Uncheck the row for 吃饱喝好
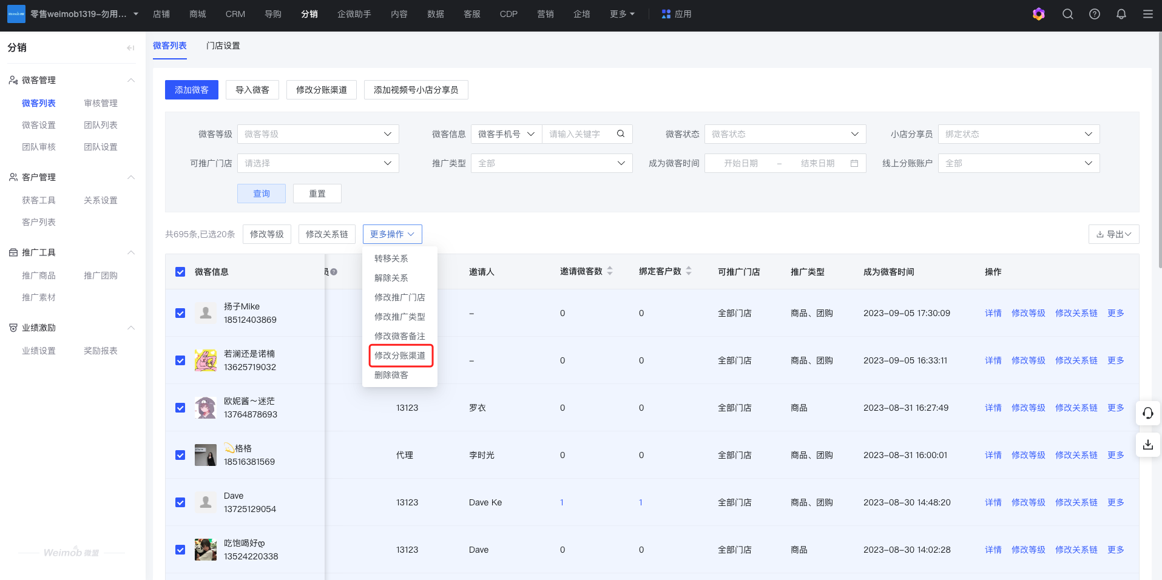This screenshot has width=1162, height=580. click(180, 550)
